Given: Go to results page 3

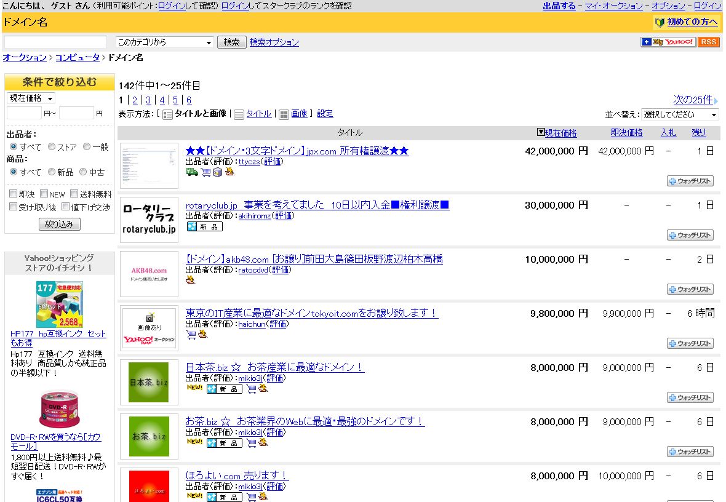Looking at the screenshot, I should tap(148, 100).
